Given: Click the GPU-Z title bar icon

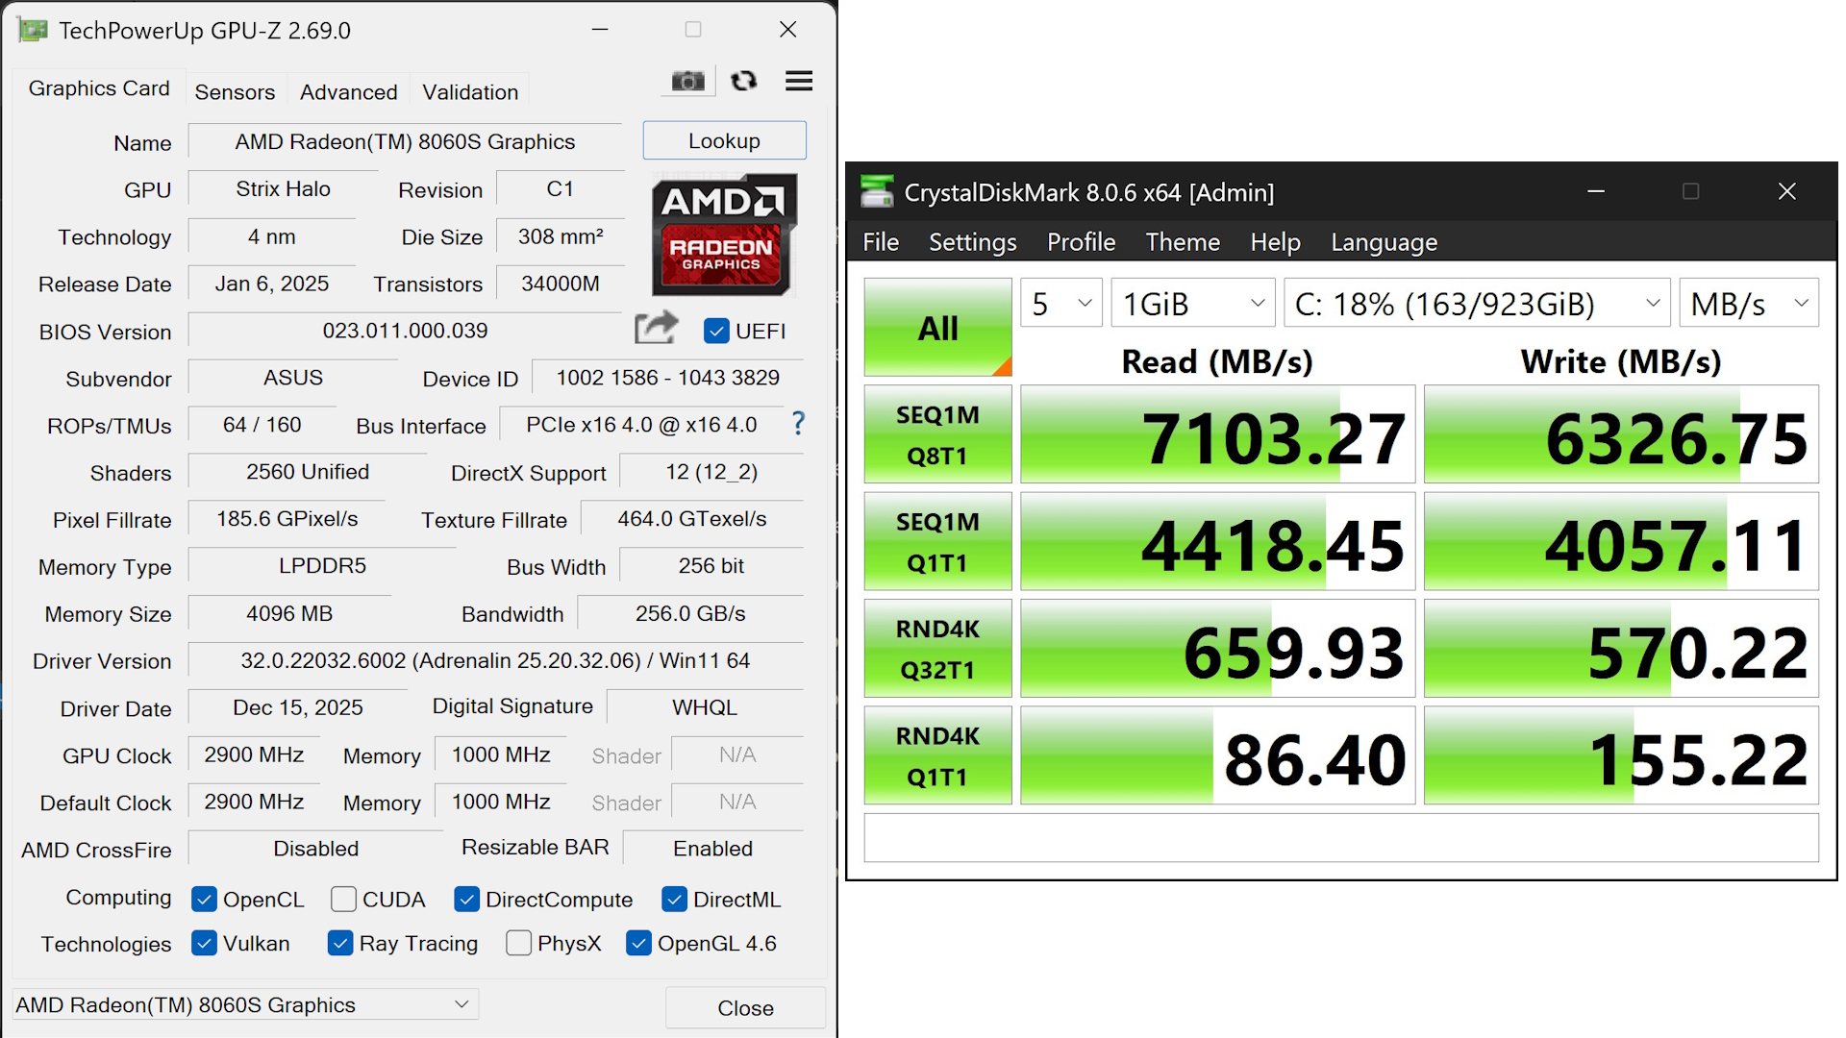Looking at the screenshot, I should [x=33, y=30].
